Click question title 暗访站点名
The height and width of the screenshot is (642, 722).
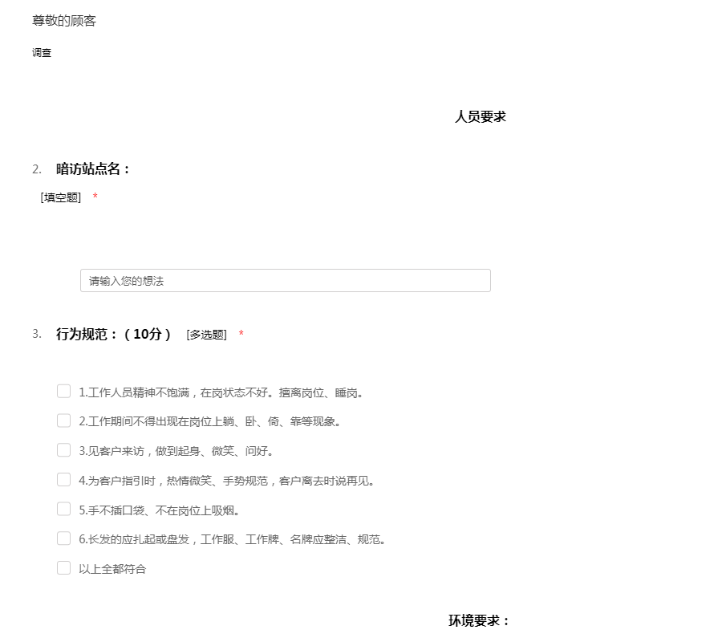(x=92, y=169)
